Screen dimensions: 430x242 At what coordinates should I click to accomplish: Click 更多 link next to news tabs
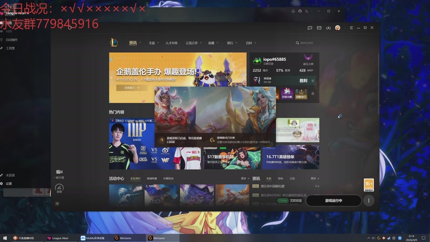click(315, 179)
